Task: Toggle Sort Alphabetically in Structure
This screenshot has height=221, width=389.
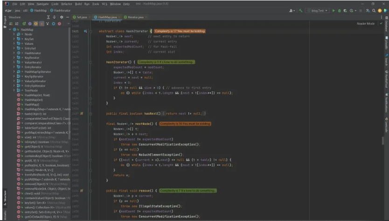Action: 17,24
